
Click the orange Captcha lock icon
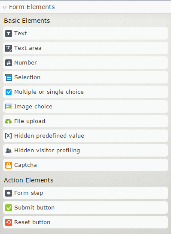point(9,165)
